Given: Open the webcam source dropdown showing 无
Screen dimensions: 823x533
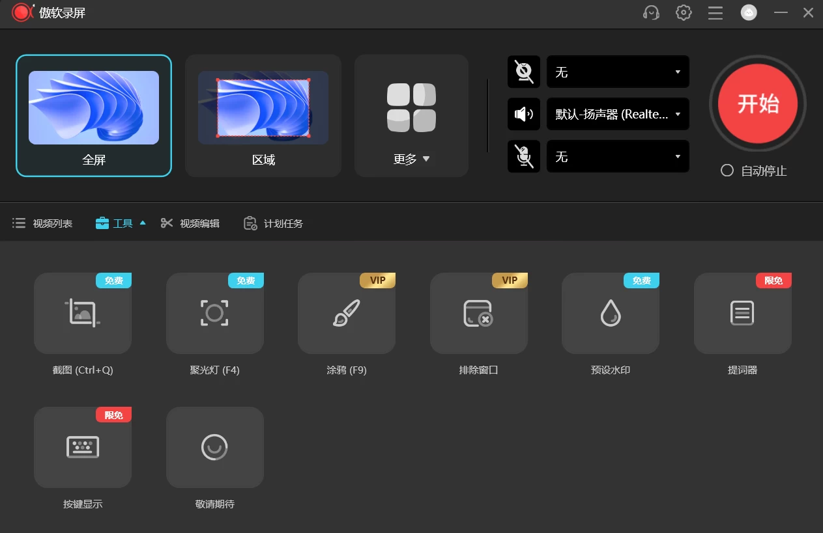Looking at the screenshot, I should (x=618, y=72).
